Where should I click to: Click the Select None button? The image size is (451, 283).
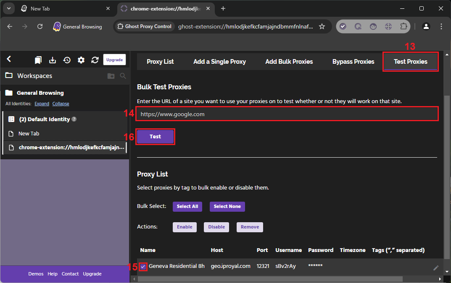(x=227, y=206)
